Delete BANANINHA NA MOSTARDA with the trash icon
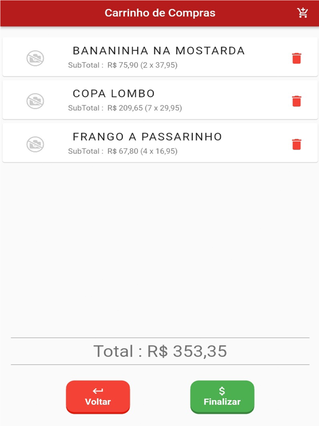 tap(297, 58)
